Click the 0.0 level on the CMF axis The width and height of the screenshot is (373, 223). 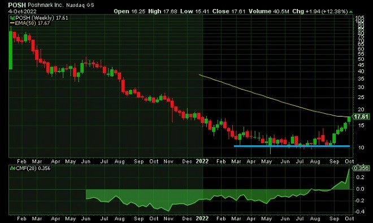361,189
